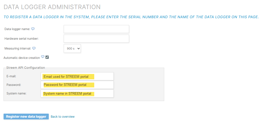Select the Password input box
Viewport: 263px width, 126px height.
tap(77, 85)
